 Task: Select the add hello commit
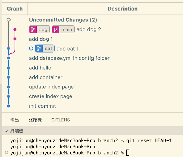tap(40, 68)
